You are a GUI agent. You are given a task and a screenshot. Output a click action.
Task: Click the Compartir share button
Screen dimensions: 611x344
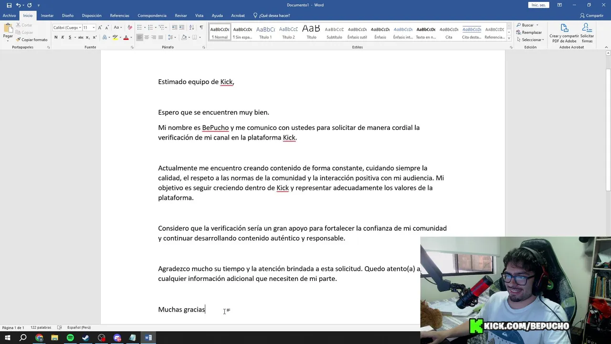click(592, 15)
